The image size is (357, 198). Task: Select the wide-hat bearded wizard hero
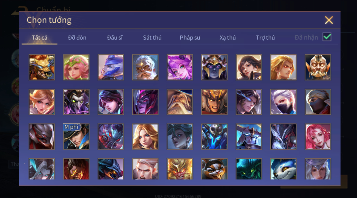(x=180, y=102)
